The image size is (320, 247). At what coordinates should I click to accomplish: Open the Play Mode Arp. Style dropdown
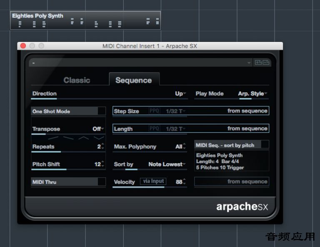(252, 93)
